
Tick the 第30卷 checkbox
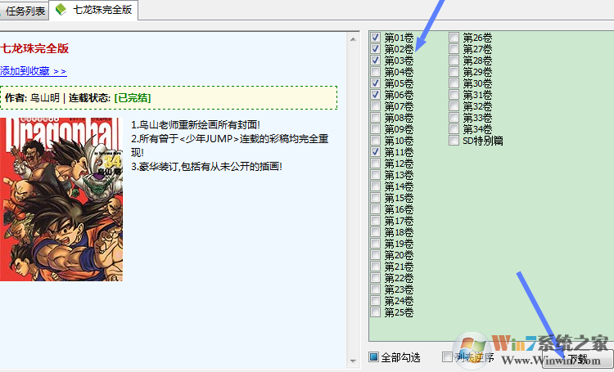pos(454,83)
